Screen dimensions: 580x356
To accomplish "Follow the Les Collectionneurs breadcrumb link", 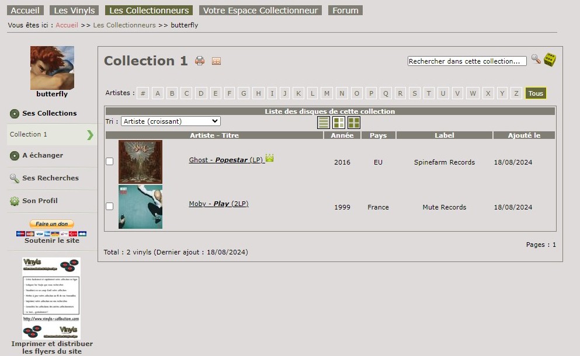I will [124, 25].
